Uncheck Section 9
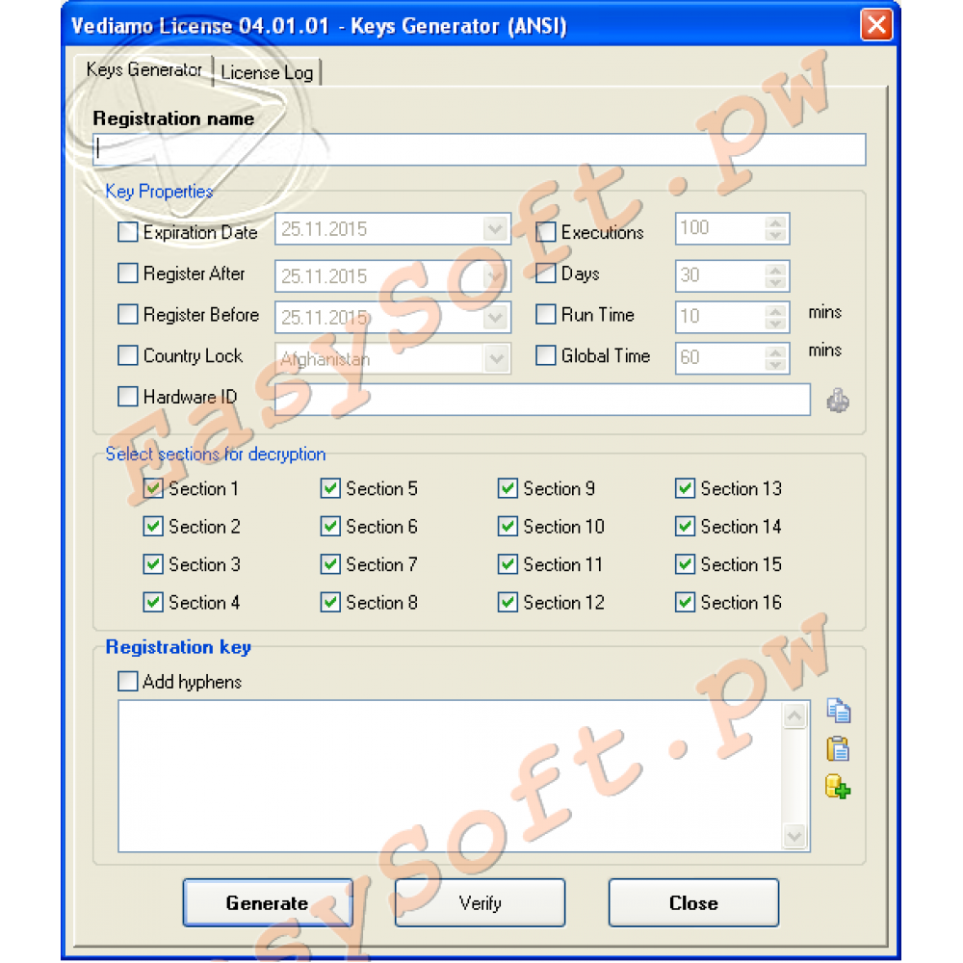 pyautogui.click(x=508, y=489)
